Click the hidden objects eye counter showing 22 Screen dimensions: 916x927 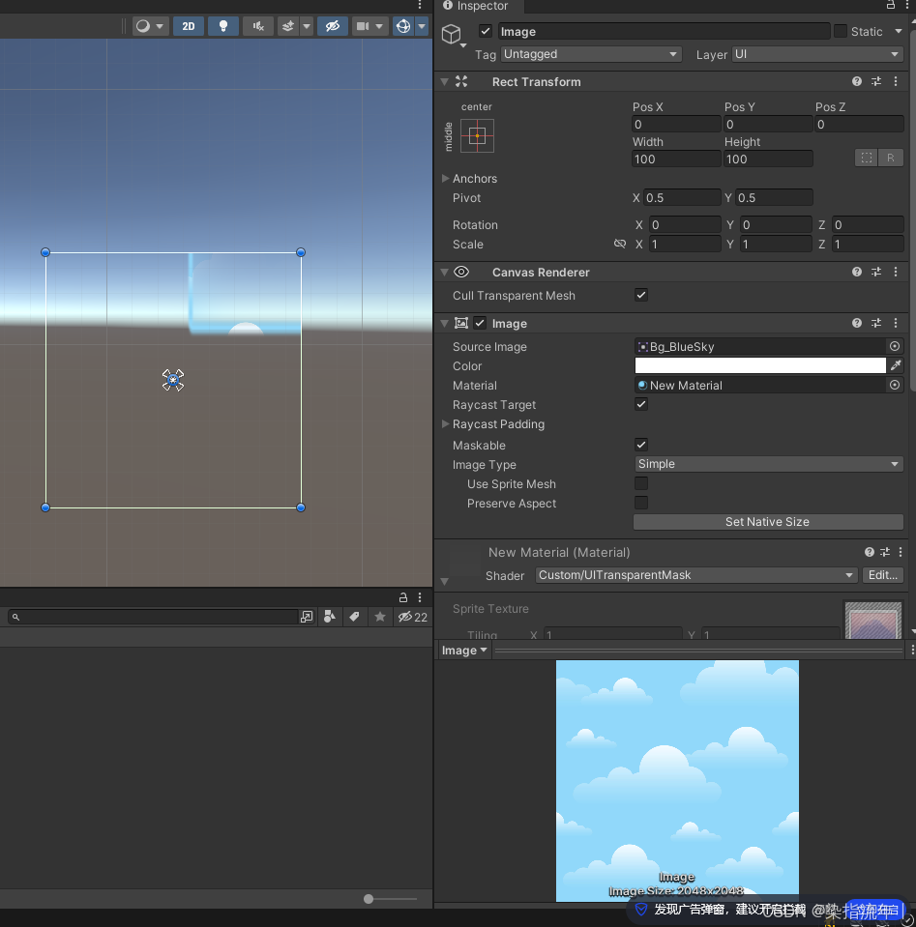click(414, 617)
